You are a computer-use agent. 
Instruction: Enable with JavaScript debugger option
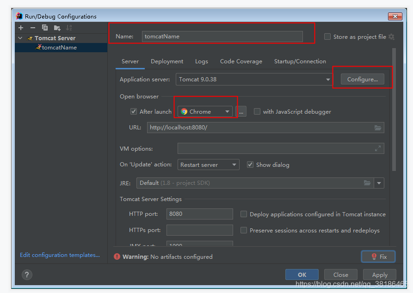pos(257,111)
